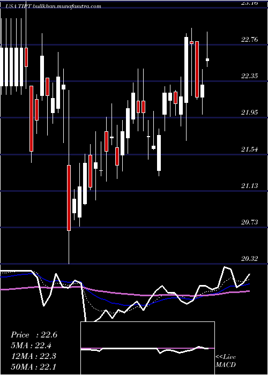Click the tall red candle dropping to 20.73
268x375 pixels.
[x=69, y=198]
